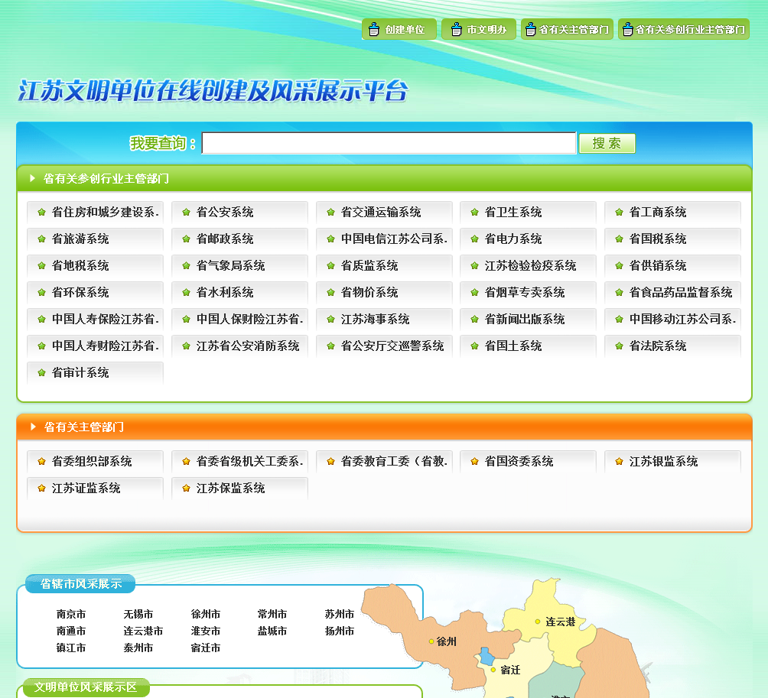Screen dimensions: 768x698
Task: Click the 省有关主管部门 top button
Action: (567, 30)
